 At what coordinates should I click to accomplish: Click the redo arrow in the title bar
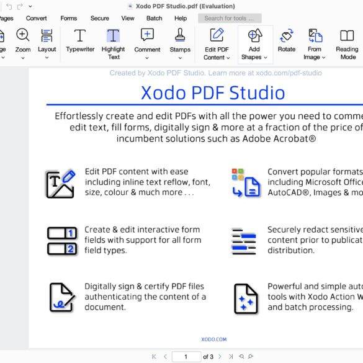[20, 6]
